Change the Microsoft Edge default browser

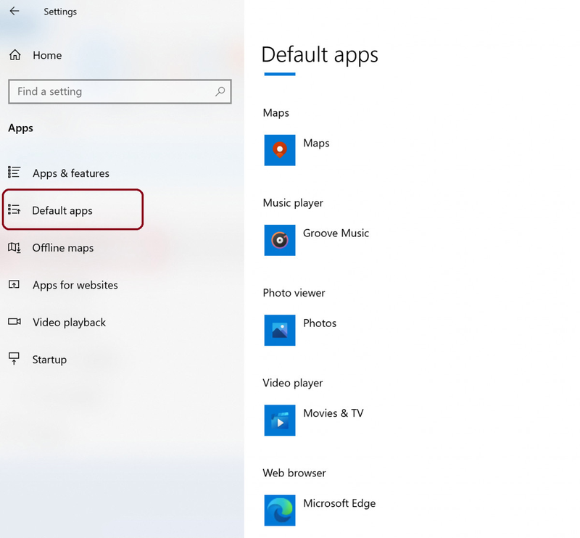pyautogui.click(x=320, y=510)
